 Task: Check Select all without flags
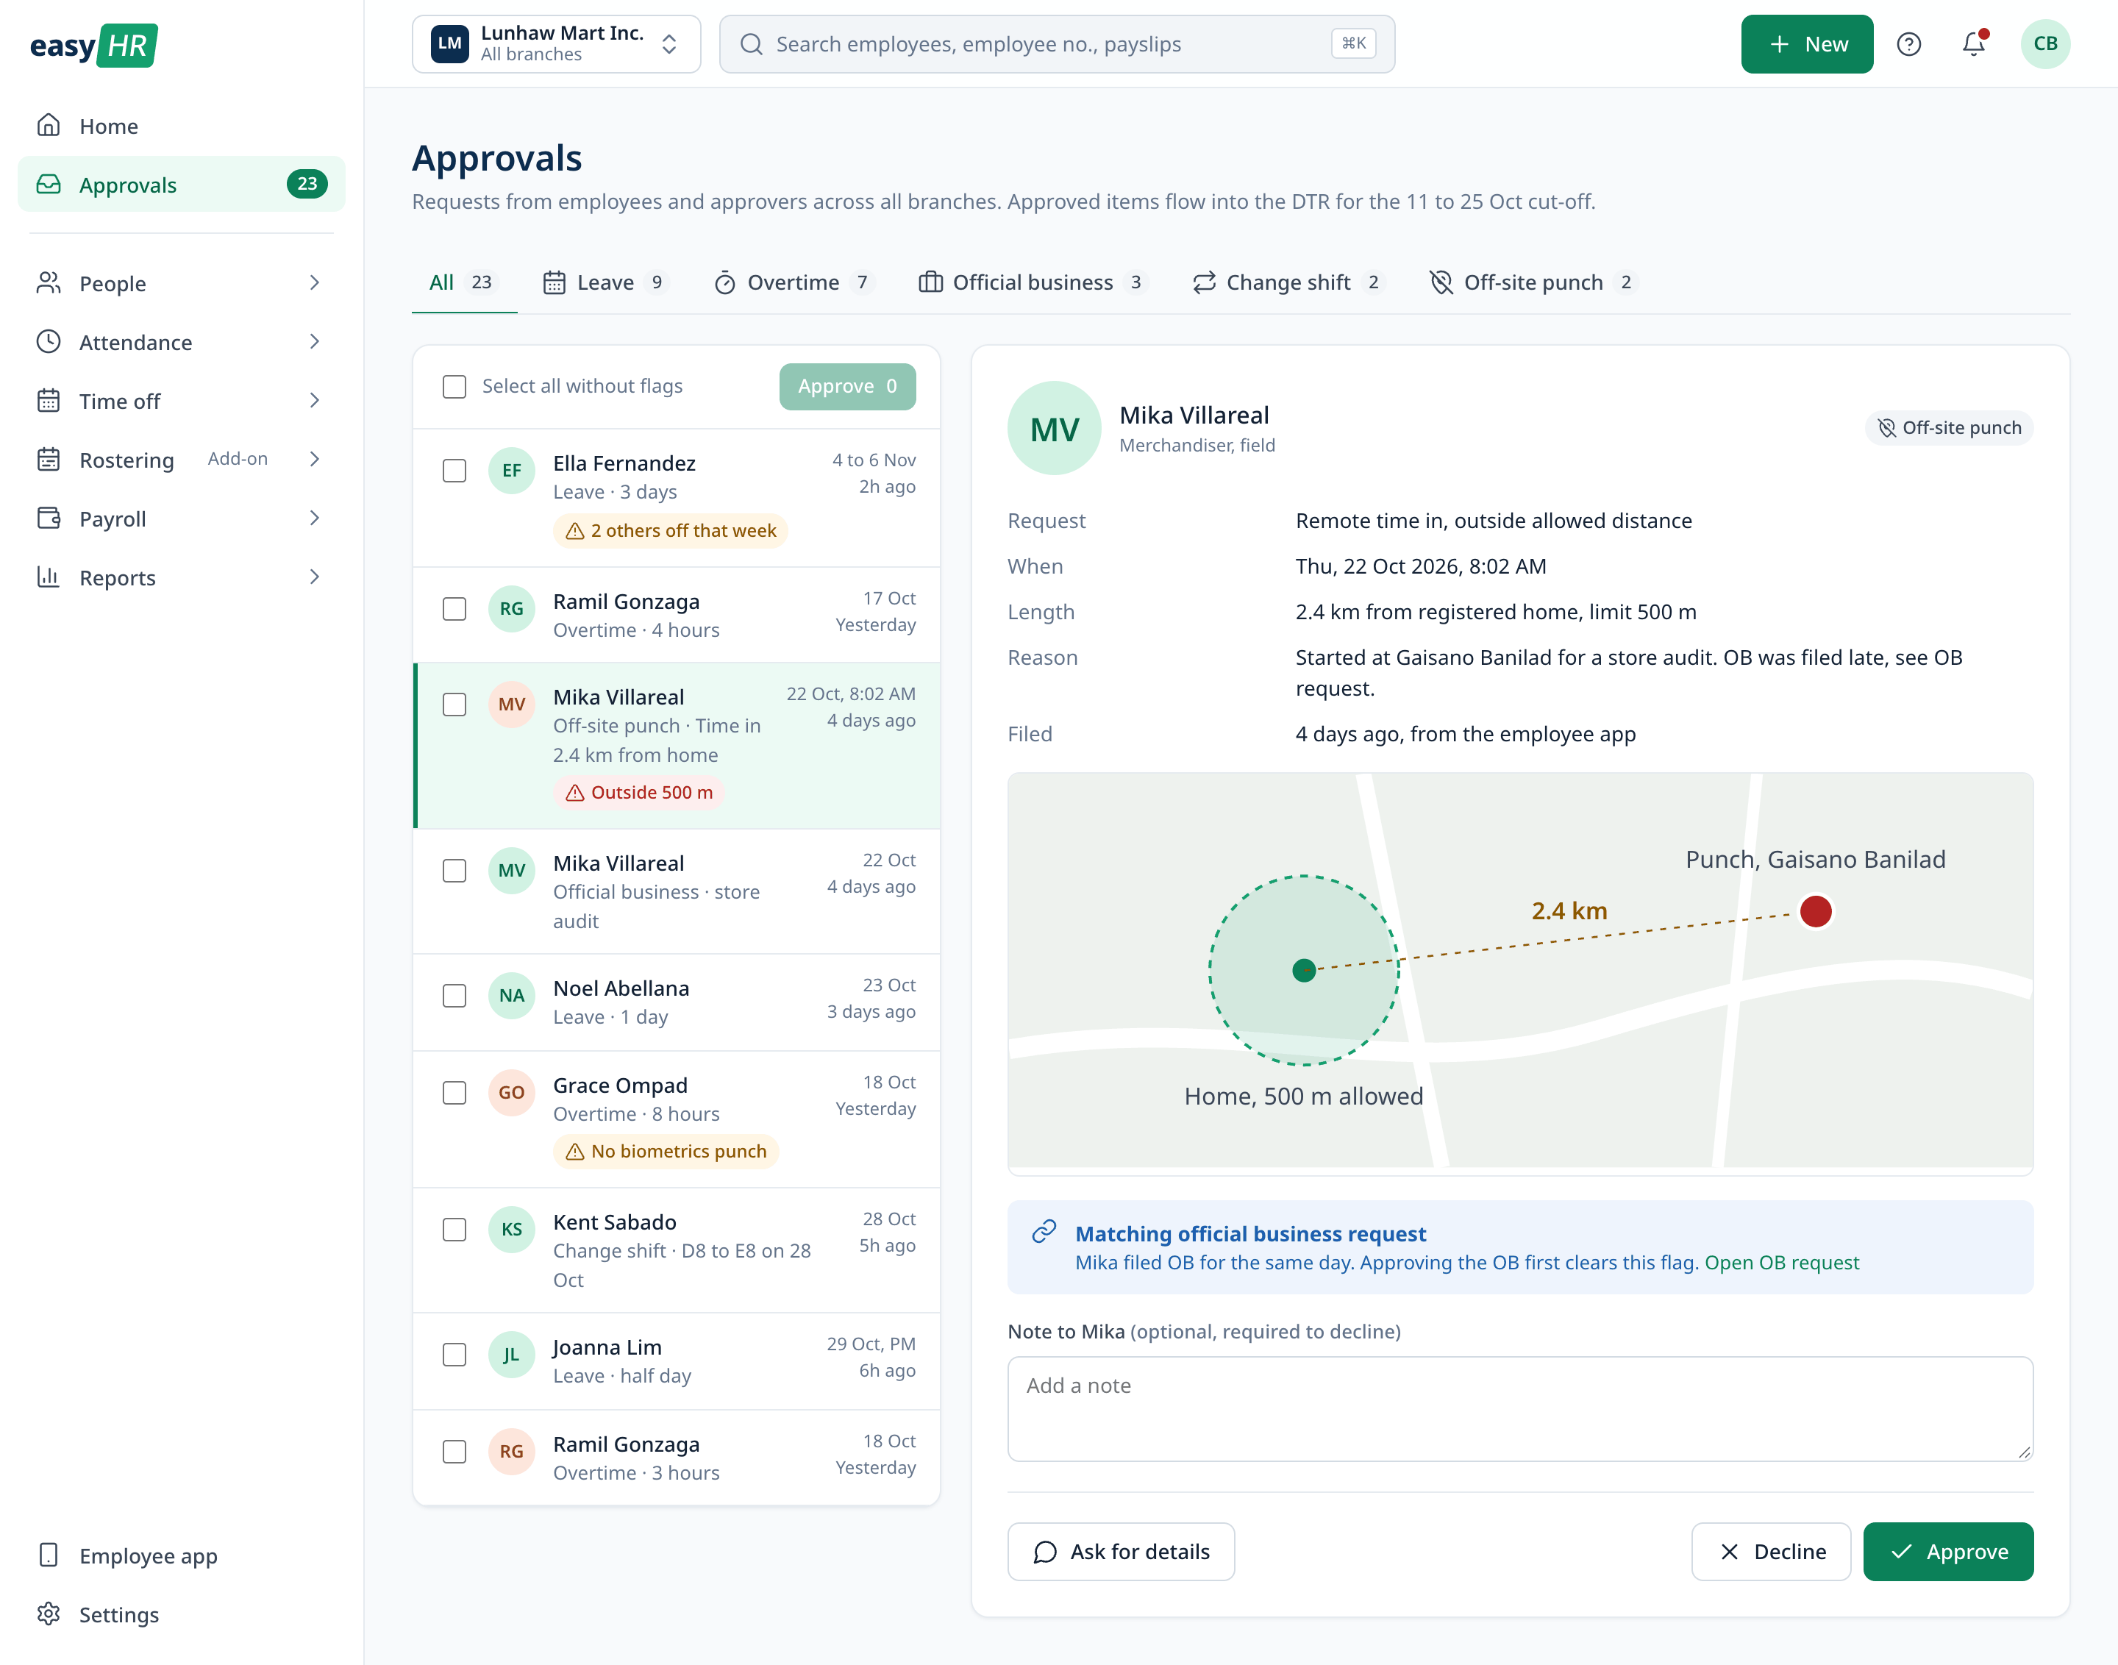pos(454,387)
